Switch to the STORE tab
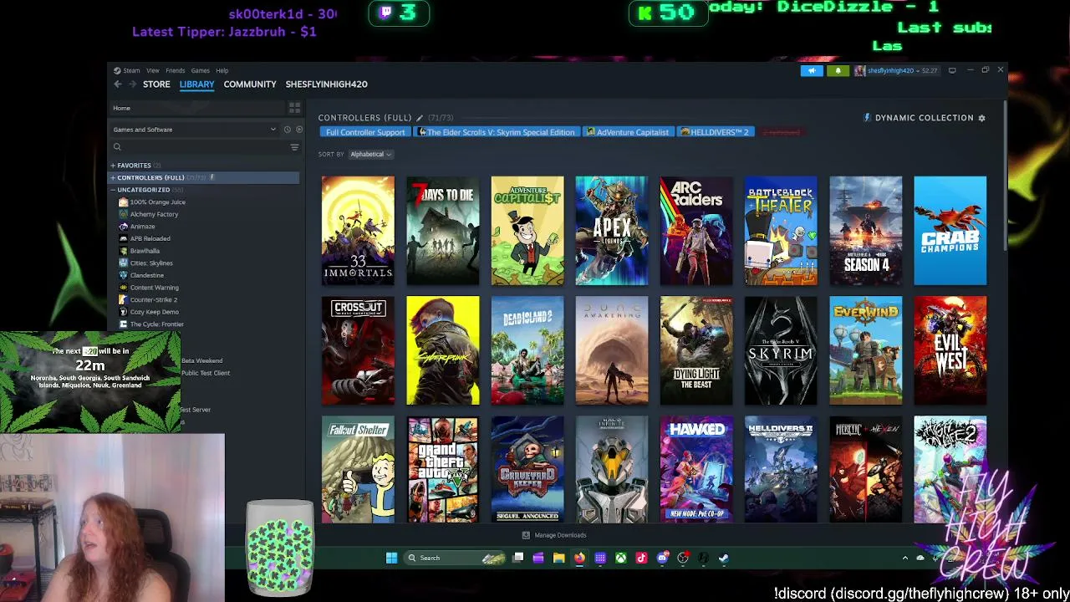 [156, 84]
